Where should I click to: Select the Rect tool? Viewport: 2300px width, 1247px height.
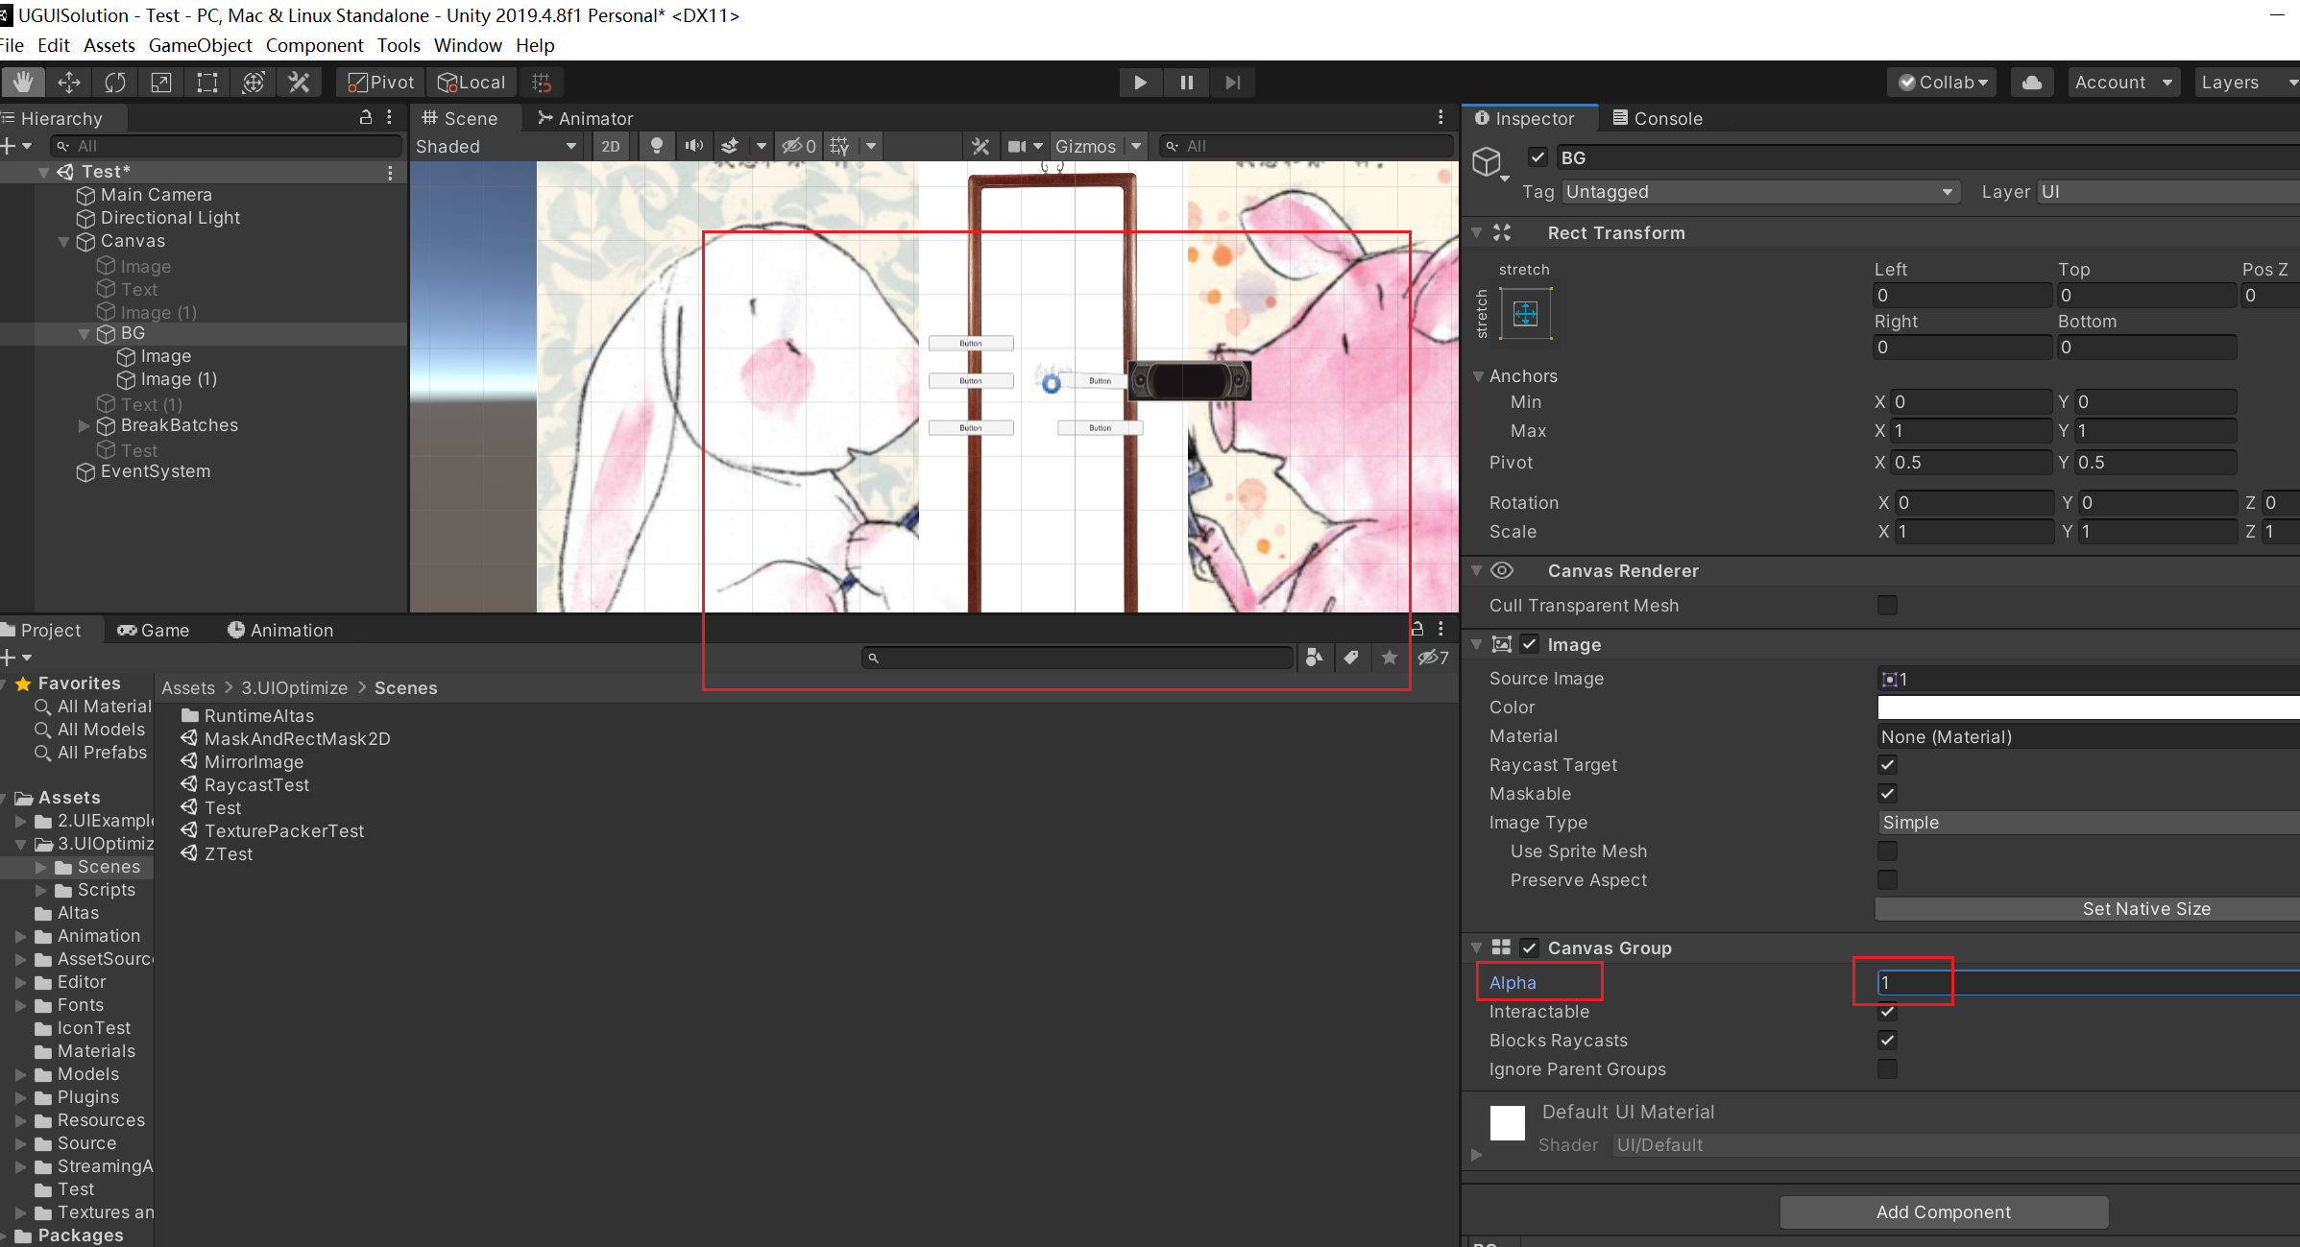pos(207,83)
